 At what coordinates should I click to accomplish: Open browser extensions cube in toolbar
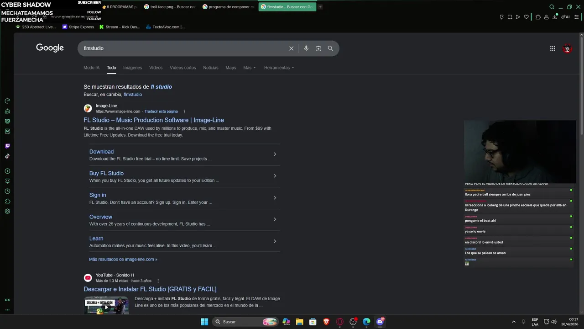click(538, 17)
